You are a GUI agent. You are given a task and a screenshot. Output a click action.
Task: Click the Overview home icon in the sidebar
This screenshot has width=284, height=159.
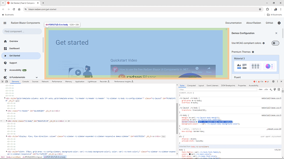click(x=5, y=41)
